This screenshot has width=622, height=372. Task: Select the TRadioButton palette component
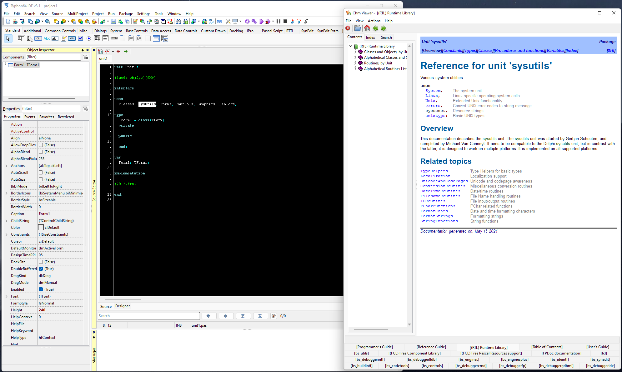coord(89,38)
